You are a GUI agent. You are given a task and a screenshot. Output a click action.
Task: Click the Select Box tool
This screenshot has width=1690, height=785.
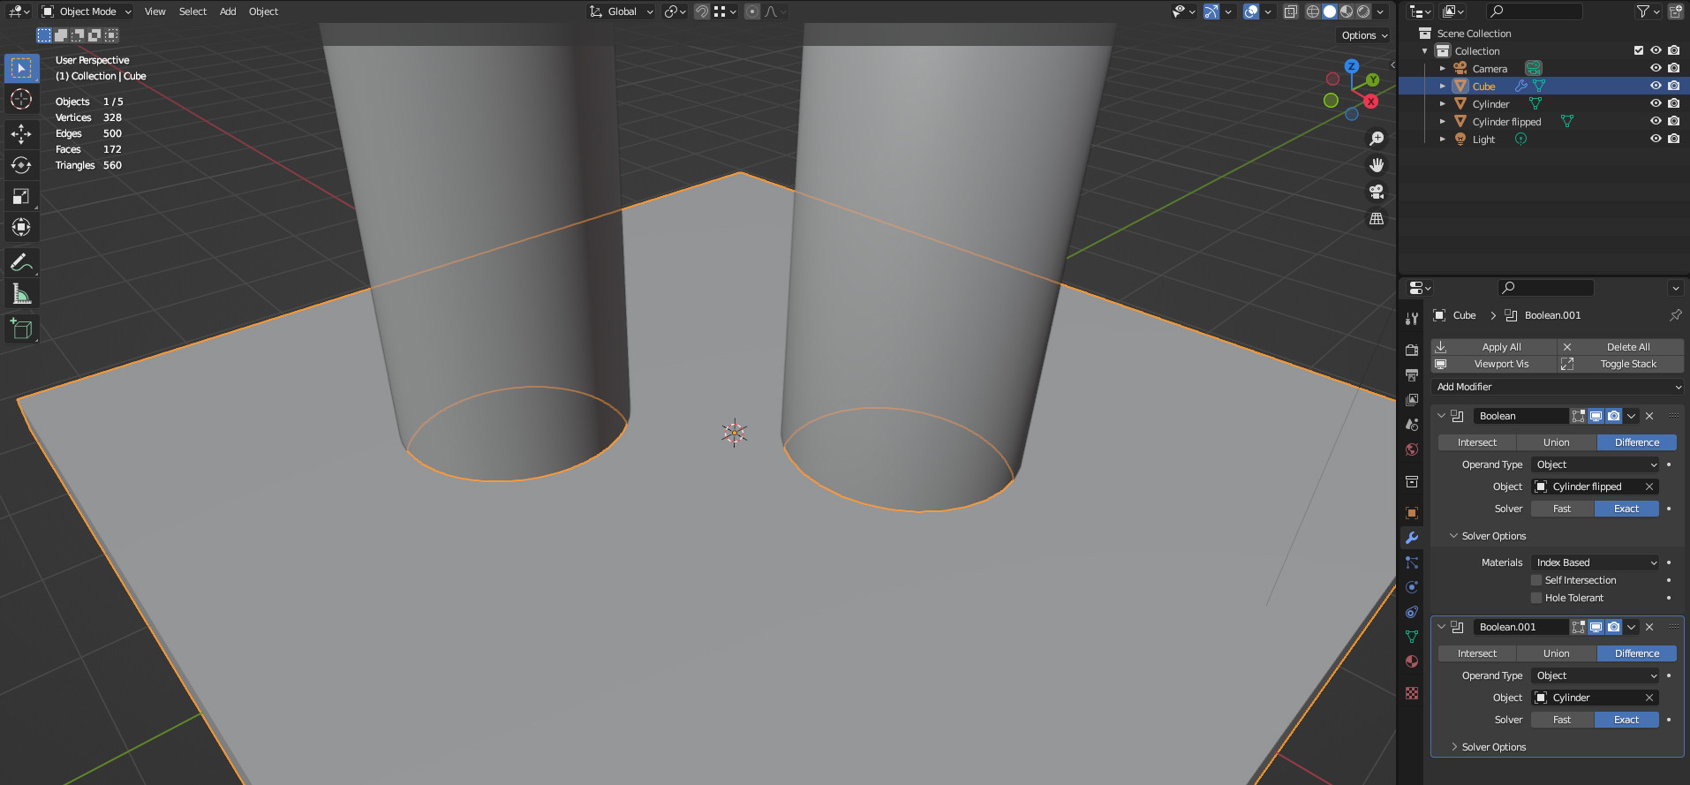pos(21,68)
